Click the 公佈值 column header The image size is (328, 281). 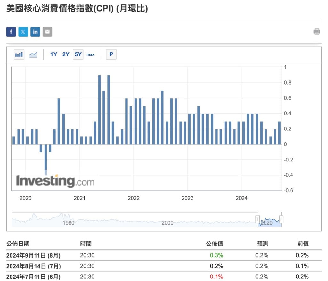[215, 244]
